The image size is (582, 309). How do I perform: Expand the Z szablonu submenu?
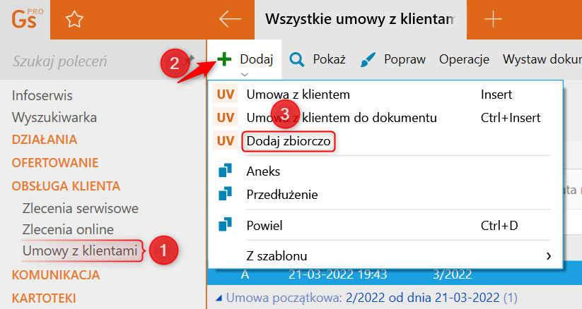pos(549,255)
